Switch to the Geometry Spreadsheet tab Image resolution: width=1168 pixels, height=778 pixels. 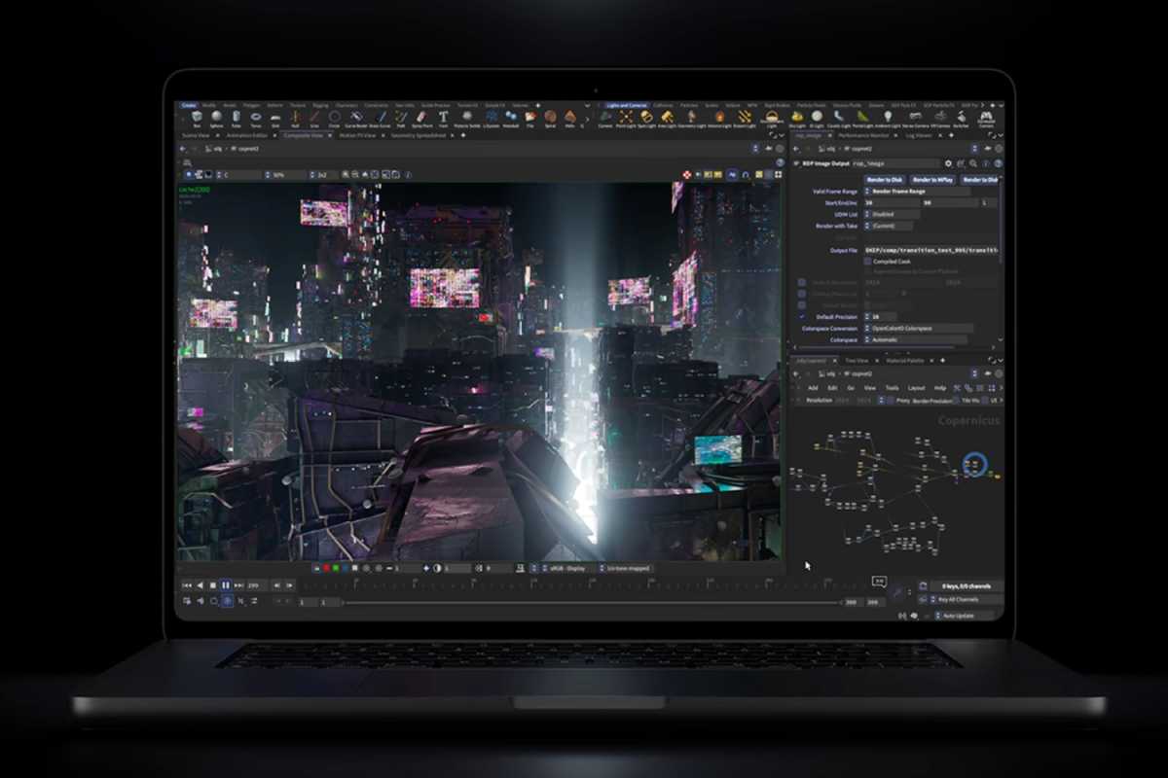pyautogui.click(x=419, y=136)
